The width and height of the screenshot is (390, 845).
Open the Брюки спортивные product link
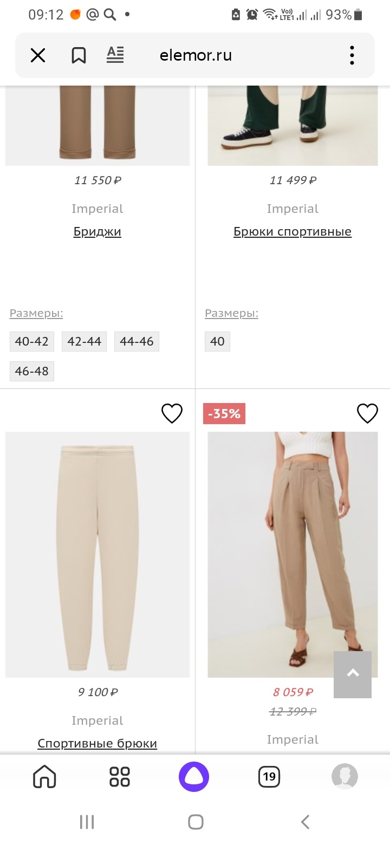coord(292,232)
